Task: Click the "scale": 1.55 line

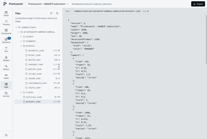Action: tap(83, 125)
